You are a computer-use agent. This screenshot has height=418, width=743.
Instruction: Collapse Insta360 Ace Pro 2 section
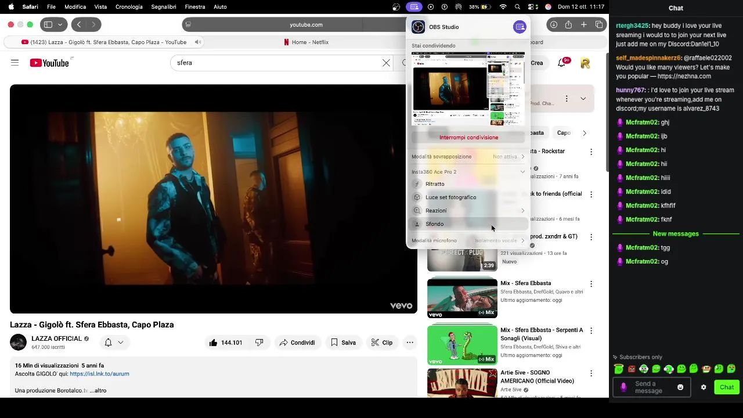(x=522, y=172)
